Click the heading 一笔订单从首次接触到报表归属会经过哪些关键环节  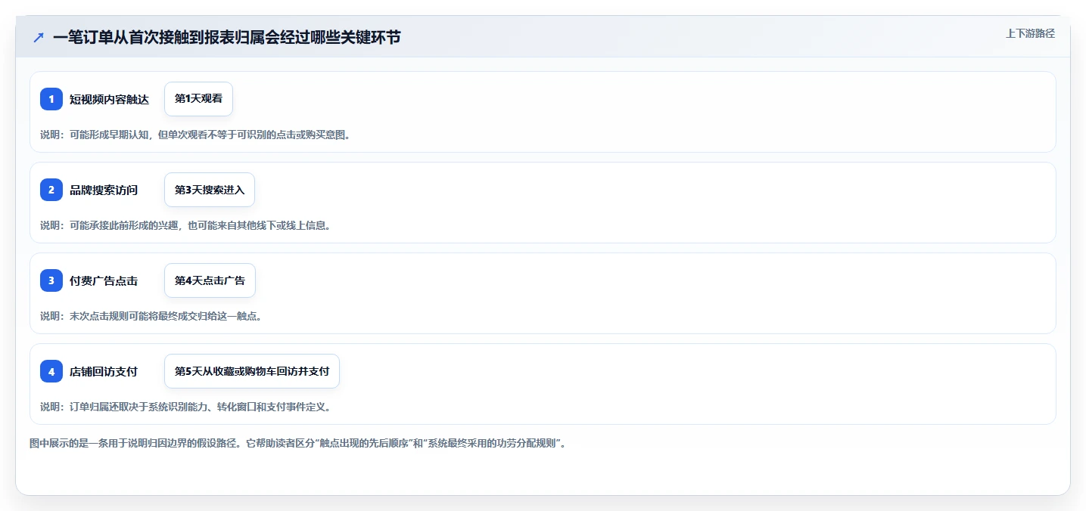pyautogui.click(x=227, y=38)
